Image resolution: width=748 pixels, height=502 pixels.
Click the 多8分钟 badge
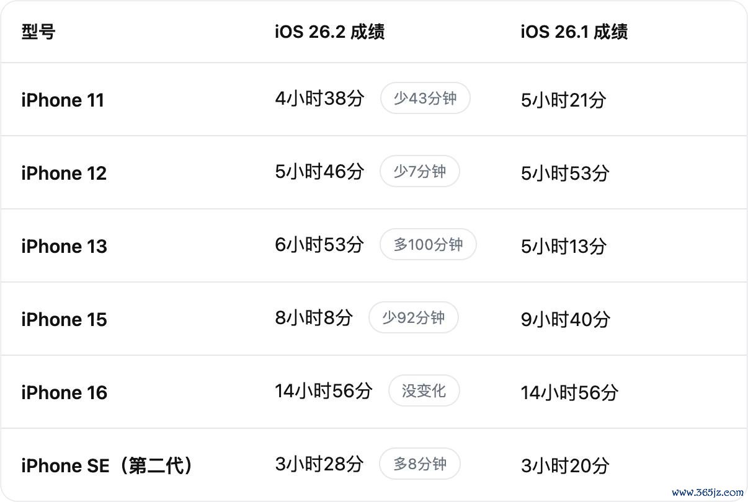click(420, 464)
